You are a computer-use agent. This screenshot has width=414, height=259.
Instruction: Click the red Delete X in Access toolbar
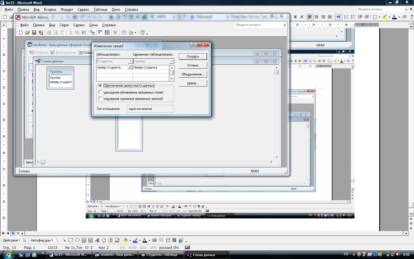pos(115,33)
